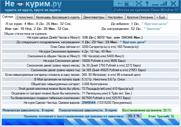The width and height of the screenshot is (181, 127).
Task: Click the fullscreen expand arrows icon
Action: tap(139, 4)
